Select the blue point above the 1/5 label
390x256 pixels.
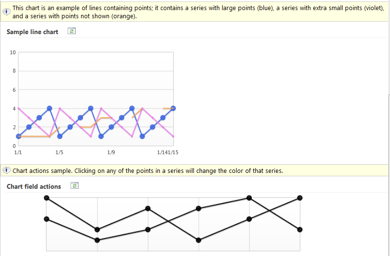tap(59, 136)
